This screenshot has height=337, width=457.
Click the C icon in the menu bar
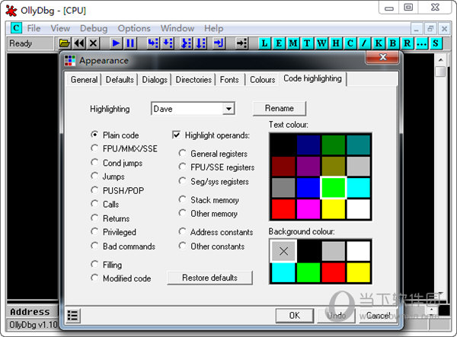[x=16, y=28]
